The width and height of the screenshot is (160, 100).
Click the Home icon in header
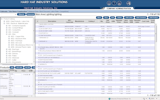[109, 3]
